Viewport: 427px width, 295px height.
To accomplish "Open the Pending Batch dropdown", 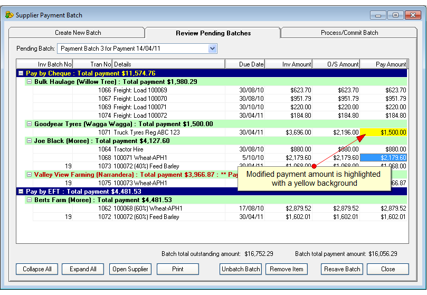I will [212, 49].
